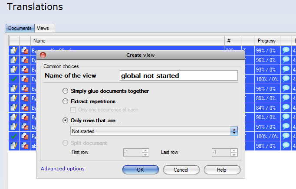Click the green checkmark status icon in the first 100% row

point(14,79)
